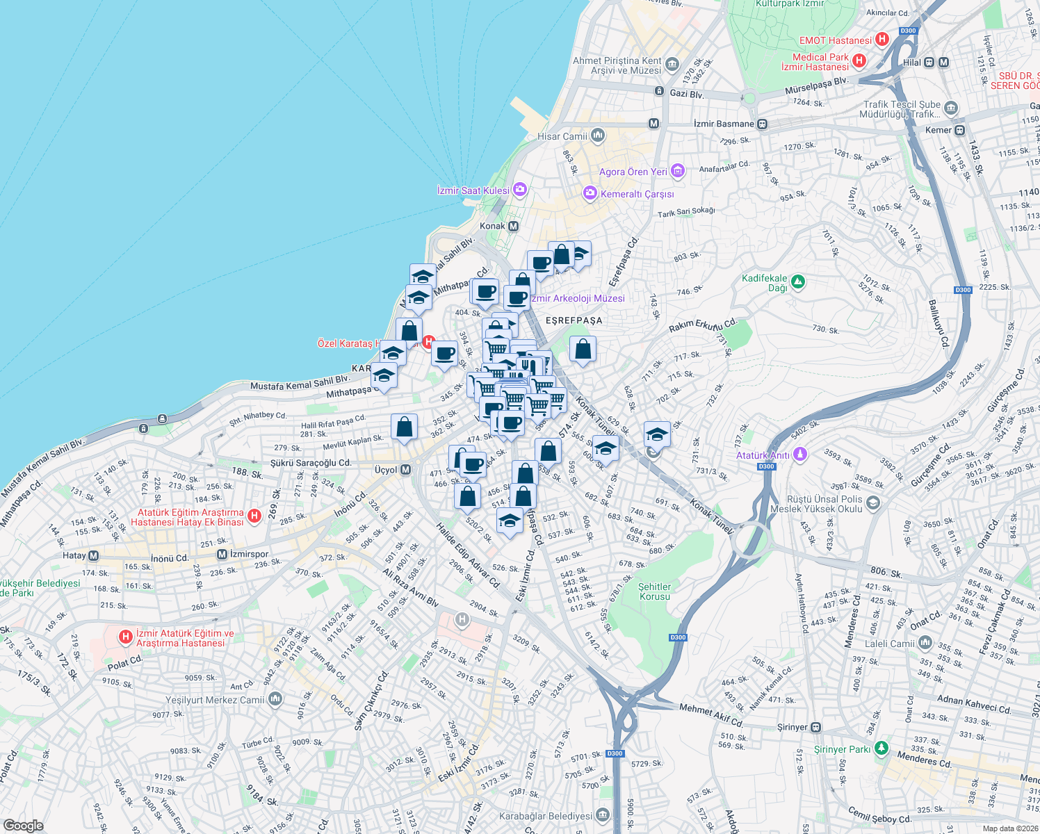Click the Ahmet Piriştina Kent Arşivi museum icon
The image size is (1040, 834).
coord(673,64)
